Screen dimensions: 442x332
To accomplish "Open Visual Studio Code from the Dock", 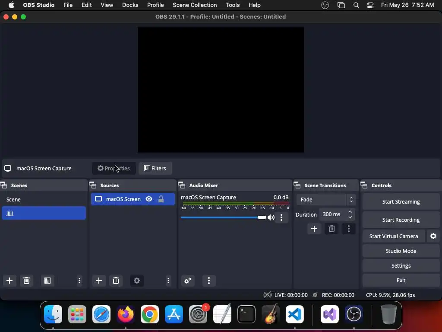I will [294, 314].
